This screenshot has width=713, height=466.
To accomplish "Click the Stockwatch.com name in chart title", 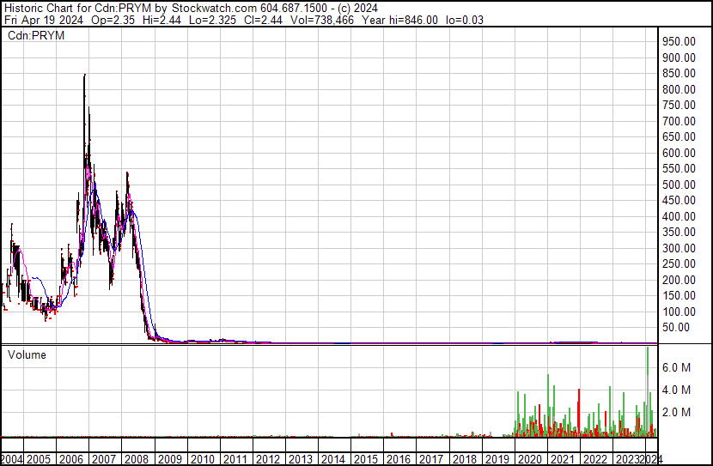I will tap(206, 8).
